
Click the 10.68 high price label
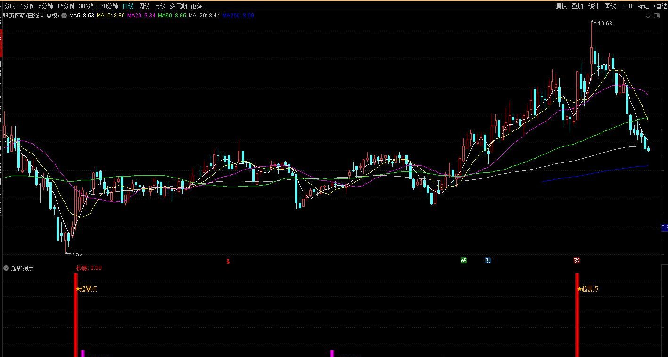(604, 23)
